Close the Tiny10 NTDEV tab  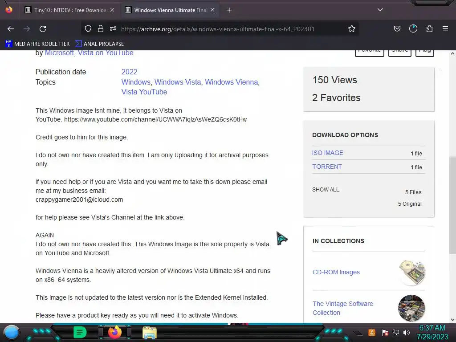[x=112, y=10]
